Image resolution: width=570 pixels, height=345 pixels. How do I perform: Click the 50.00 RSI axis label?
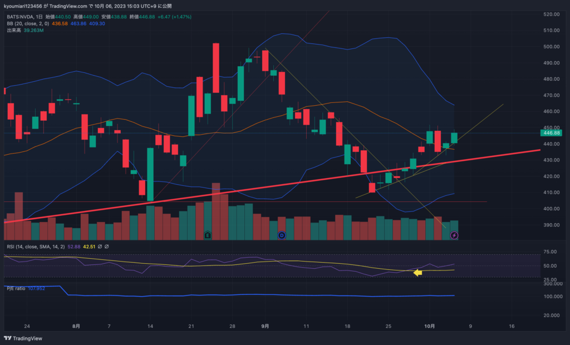[550, 266]
